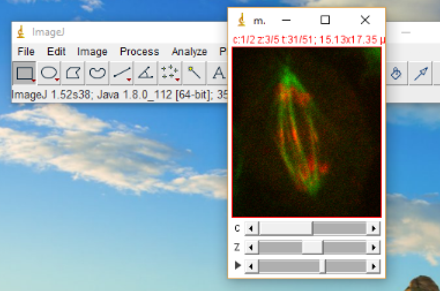This screenshot has width=440, height=291.
Task: Click the ImageJ status bar version text
Action: tap(120, 95)
